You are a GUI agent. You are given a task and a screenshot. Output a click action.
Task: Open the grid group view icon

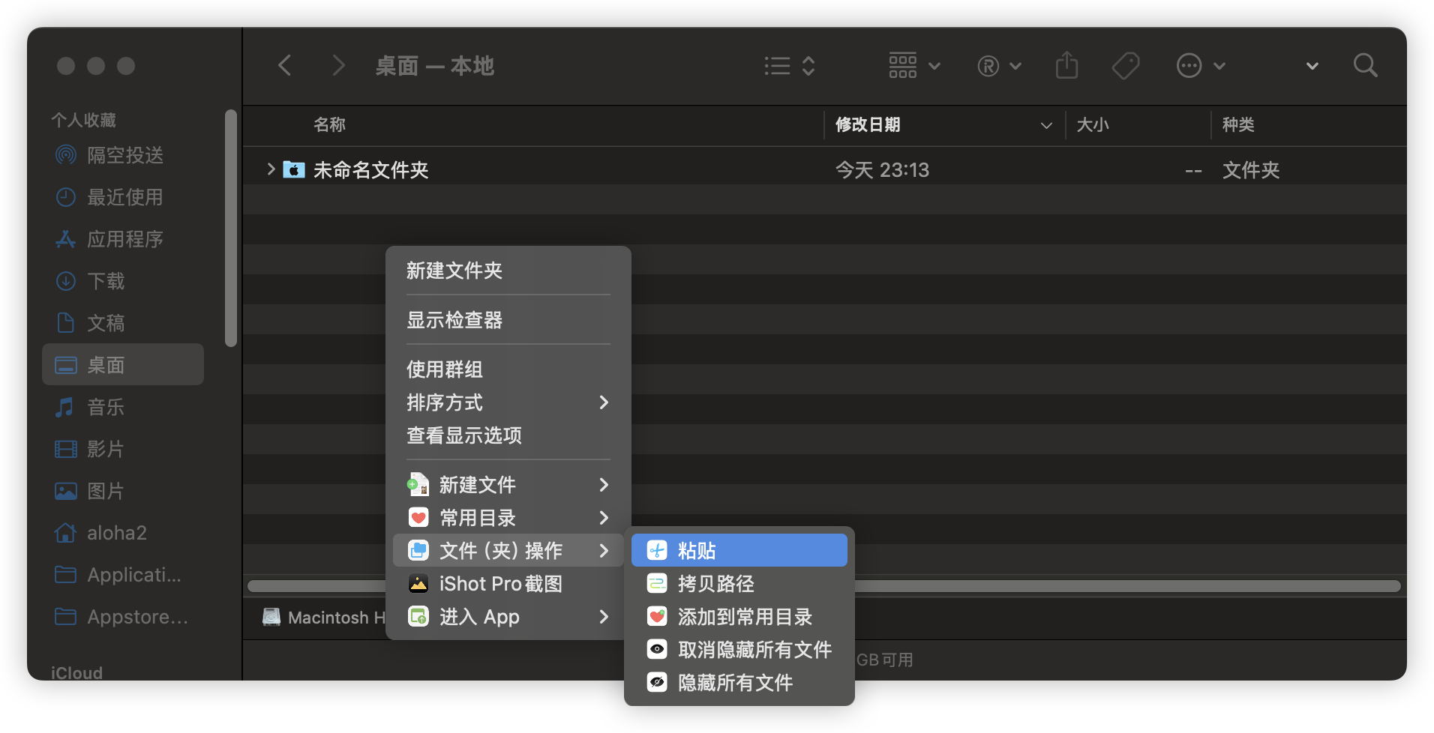[x=913, y=66]
